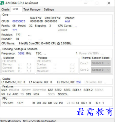Open the Core 1 thermal sensor dropdown
116x122 pixels.
(x=101, y=63)
